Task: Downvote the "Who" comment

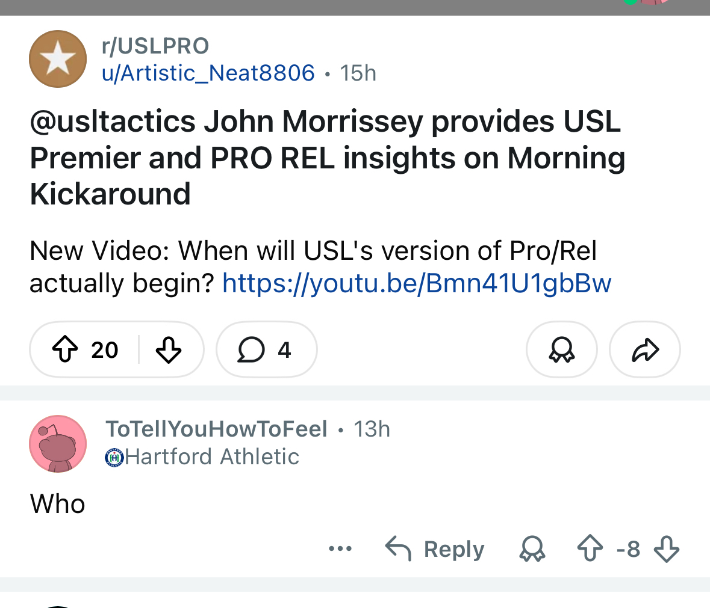Action: pyautogui.click(x=666, y=549)
